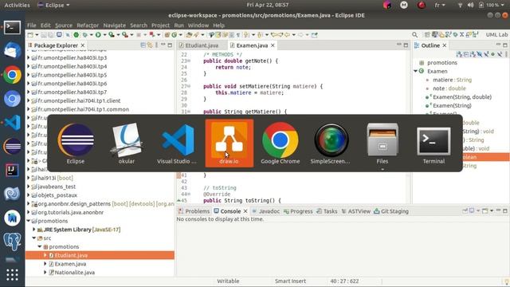
Task: Expand JRE System Library node
Action: (x=34, y=230)
